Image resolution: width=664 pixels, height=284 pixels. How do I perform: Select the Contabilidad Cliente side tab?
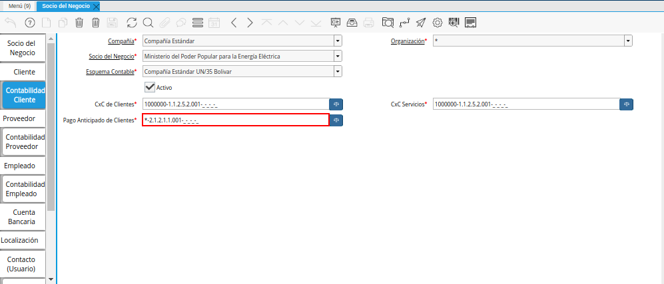[24, 95]
